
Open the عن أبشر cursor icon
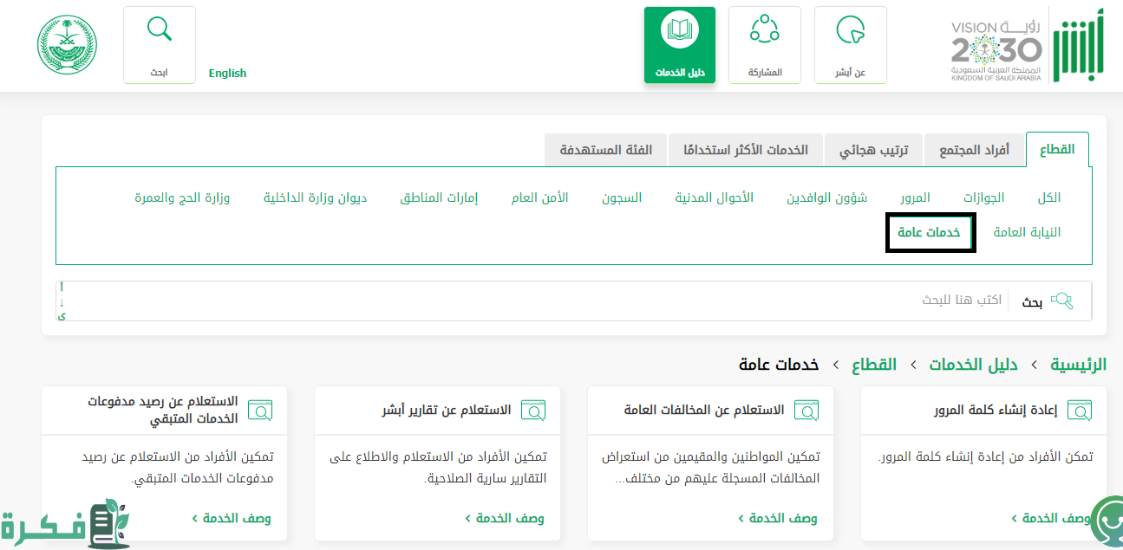coord(850,31)
